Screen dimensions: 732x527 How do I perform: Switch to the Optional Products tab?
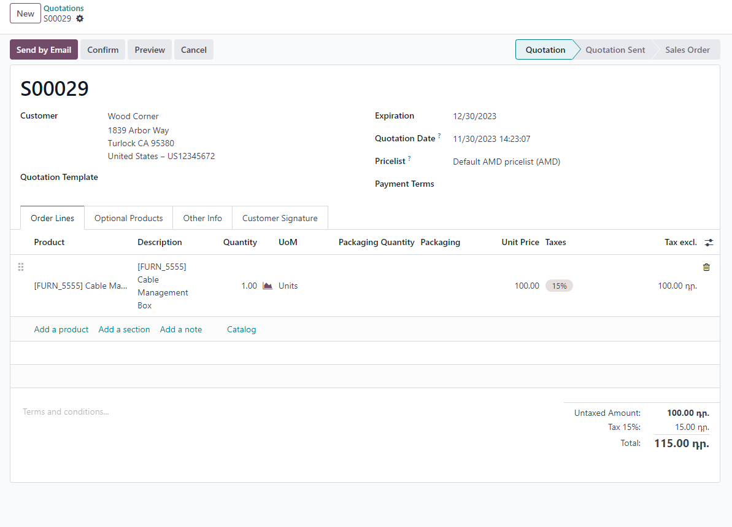128,218
